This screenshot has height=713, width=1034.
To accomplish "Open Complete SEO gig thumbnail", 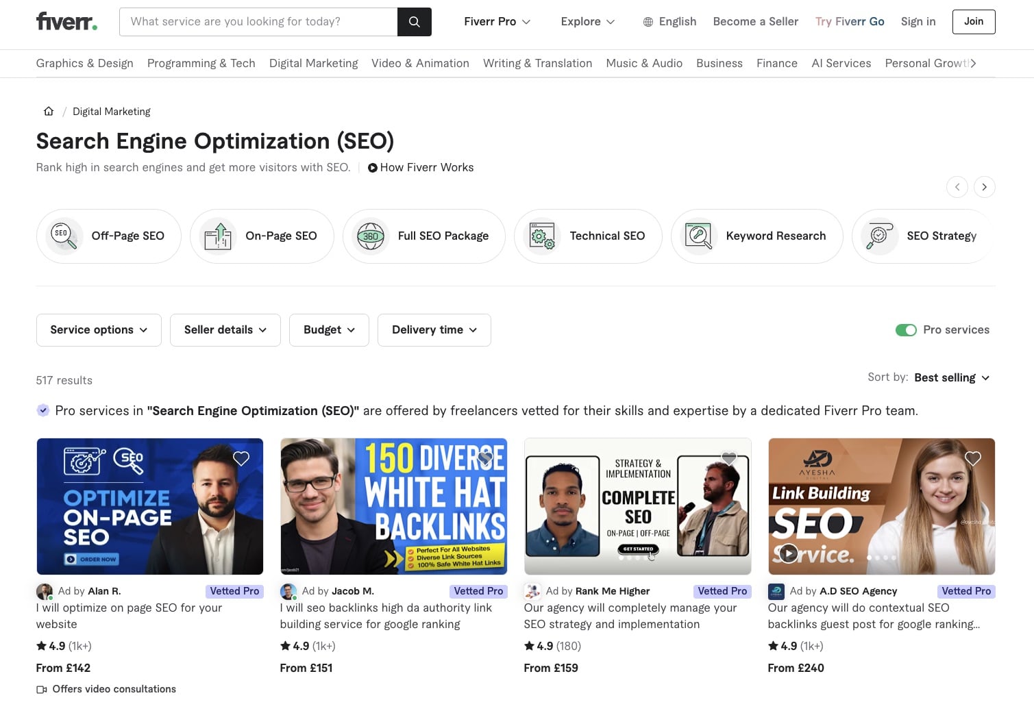I will point(638,506).
